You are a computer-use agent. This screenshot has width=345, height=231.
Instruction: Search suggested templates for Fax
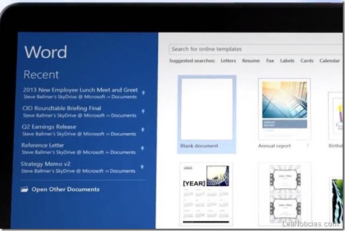coord(270,61)
